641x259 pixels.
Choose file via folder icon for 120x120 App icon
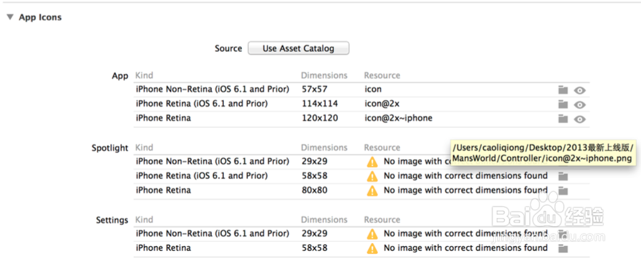563,119
